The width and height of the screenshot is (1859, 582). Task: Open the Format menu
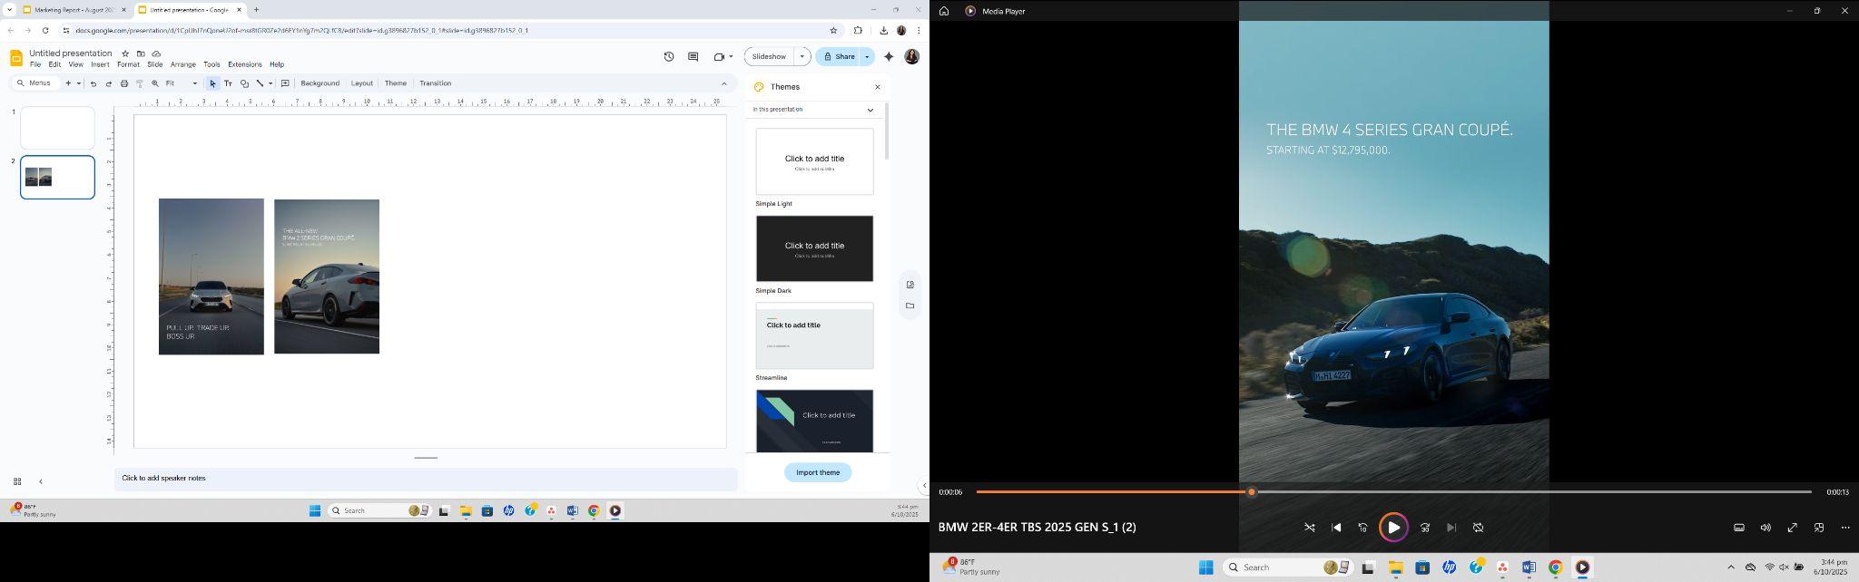(x=128, y=64)
